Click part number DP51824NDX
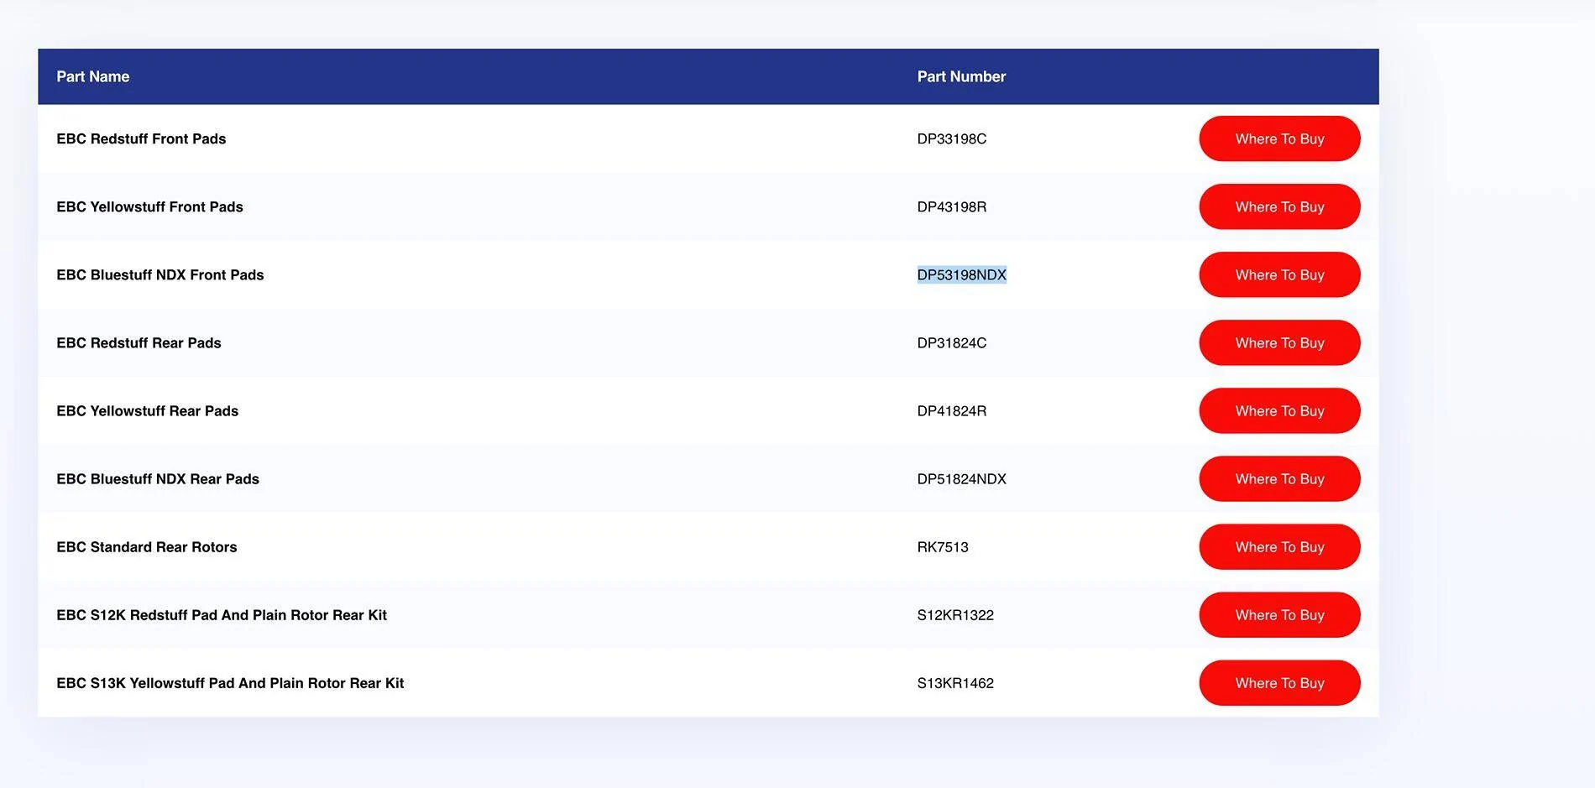The height and width of the screenshot is (788, 1595). pos(962,478)
